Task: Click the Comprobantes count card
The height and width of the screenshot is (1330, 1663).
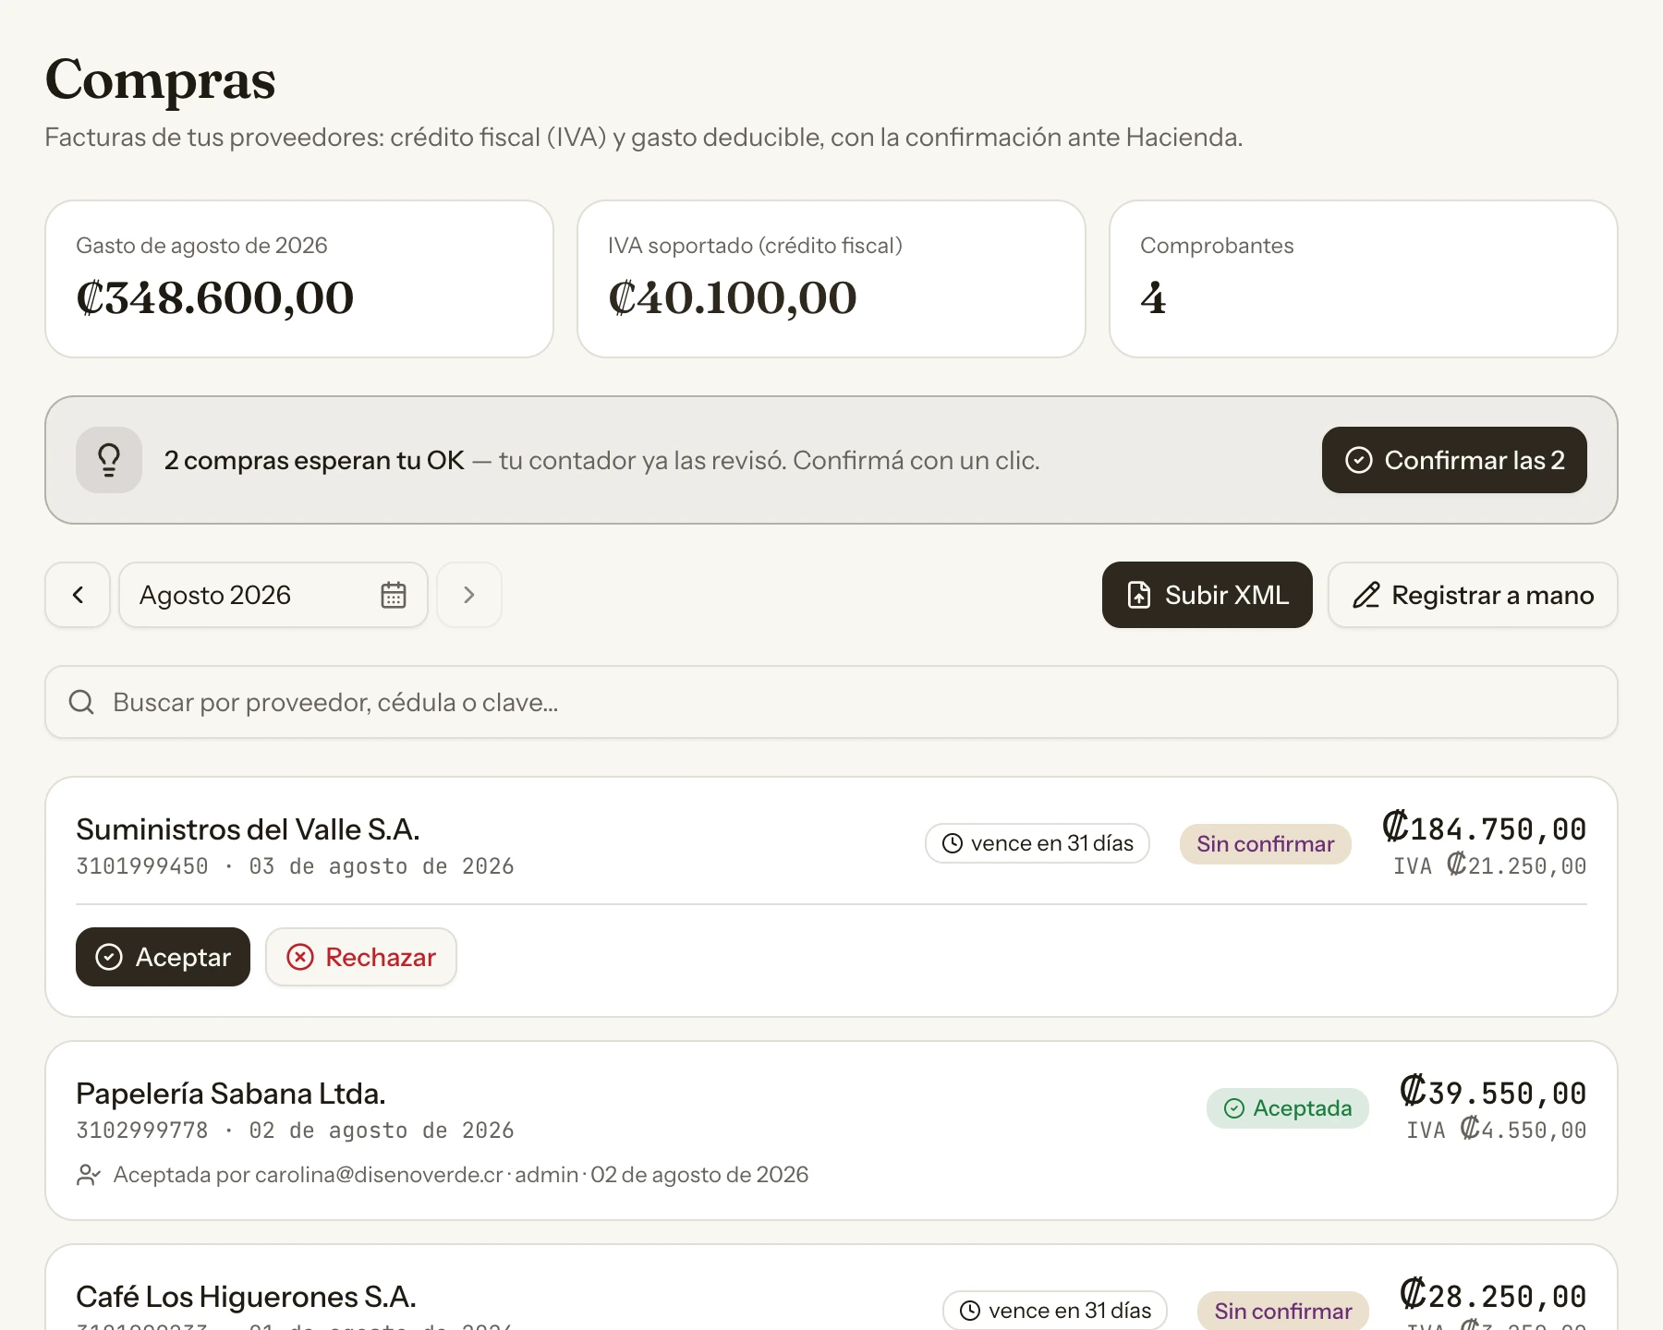Action: tap(1364, 279)
